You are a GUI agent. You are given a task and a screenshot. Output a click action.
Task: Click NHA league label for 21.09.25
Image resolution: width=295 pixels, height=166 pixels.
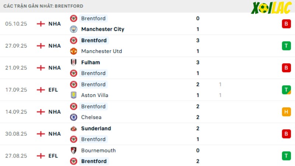click(x=55, y=68)
